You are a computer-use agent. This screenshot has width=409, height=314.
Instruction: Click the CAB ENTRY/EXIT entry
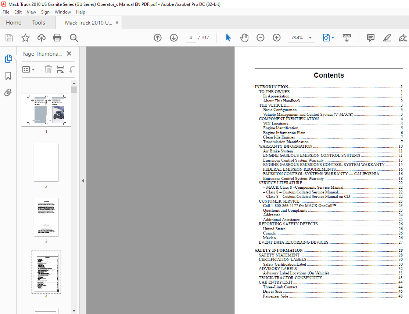331,282
